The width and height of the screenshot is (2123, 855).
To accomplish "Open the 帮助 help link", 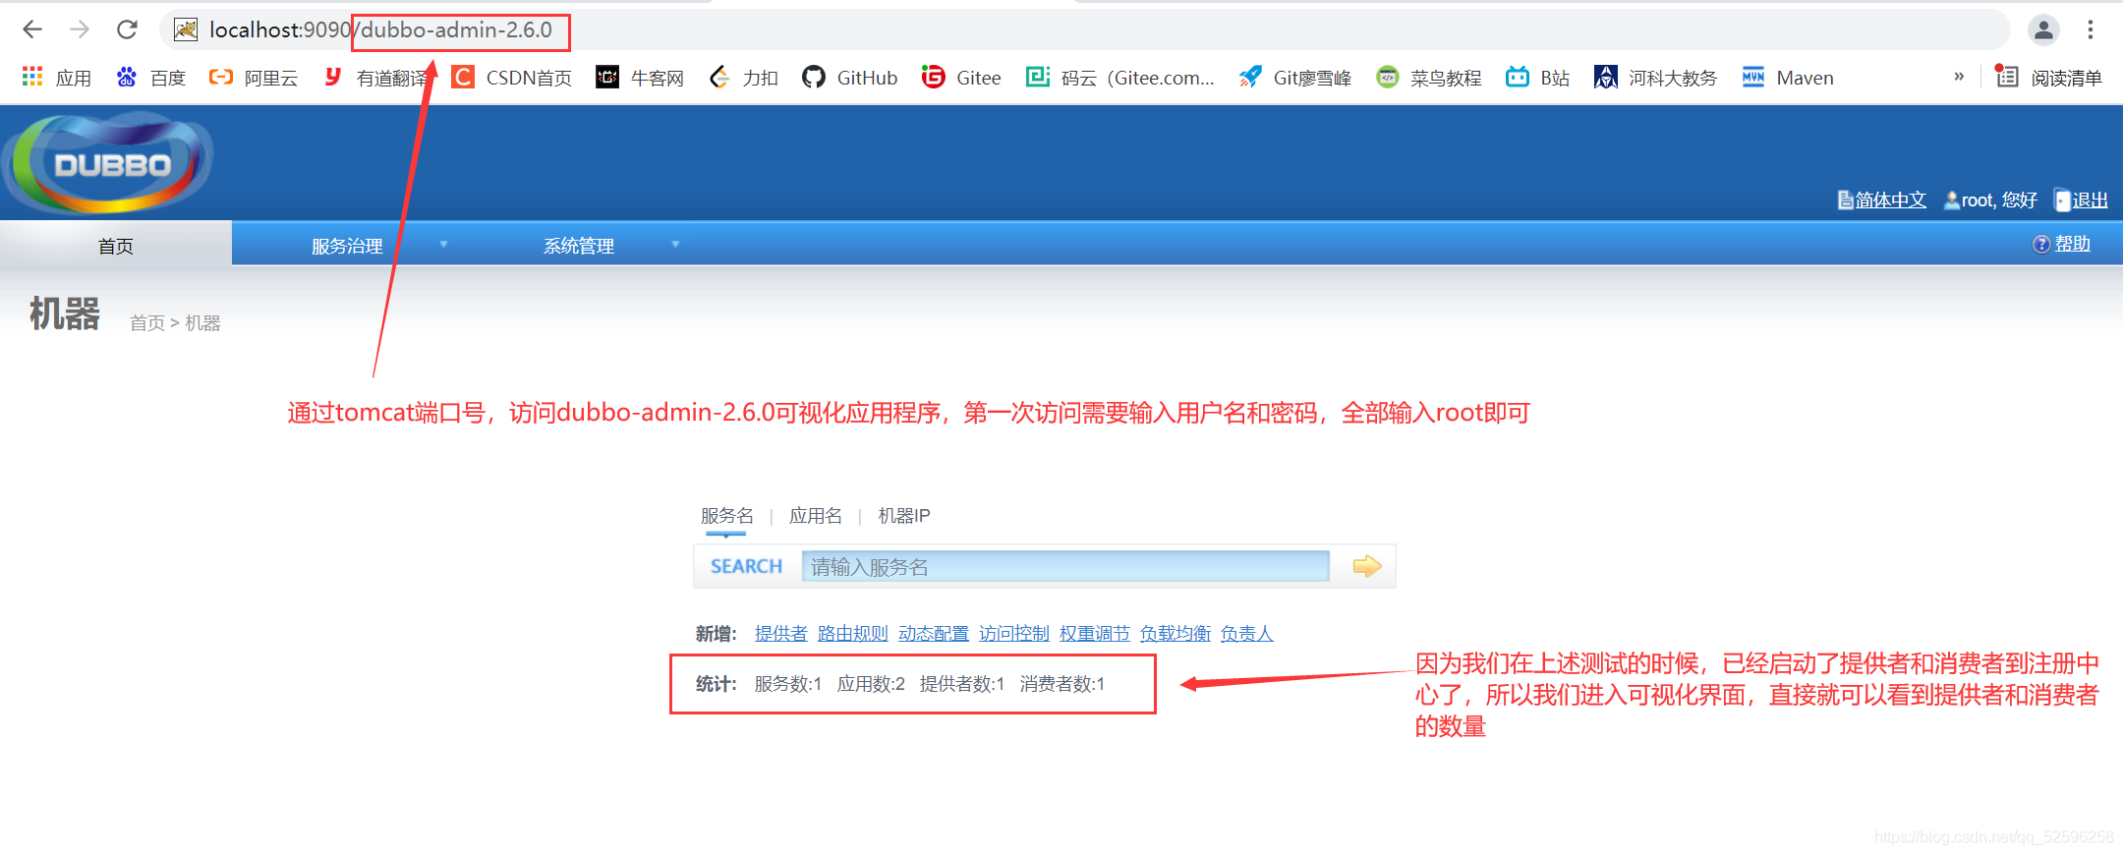I will [2062, 244].
